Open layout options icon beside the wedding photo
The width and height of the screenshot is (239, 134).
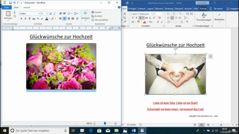tap(211, 57)
